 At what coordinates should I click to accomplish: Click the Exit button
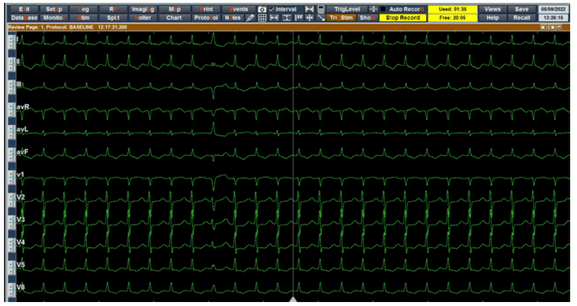[24, 9]
